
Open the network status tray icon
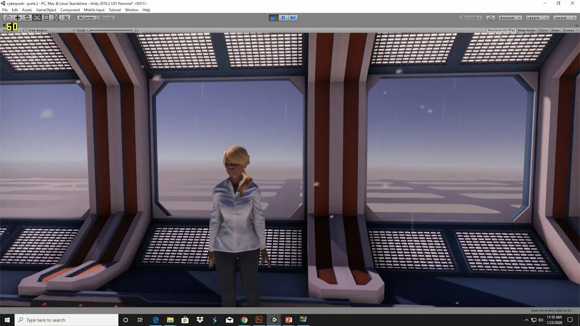coord(534,320)
